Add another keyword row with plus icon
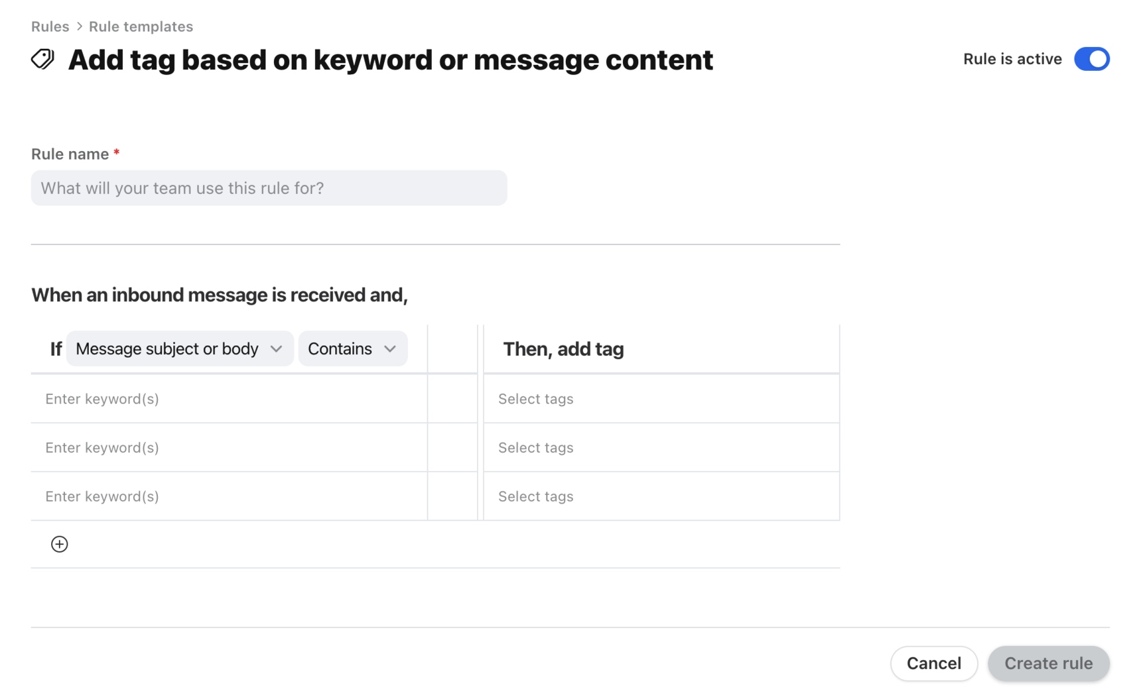The height and width of the screenshot is (697, 1141). click(60, 544)
